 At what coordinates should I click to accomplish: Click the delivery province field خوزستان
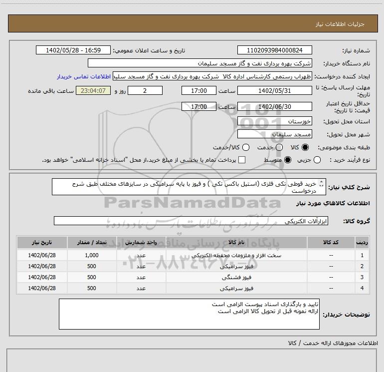tap(274, 121)
